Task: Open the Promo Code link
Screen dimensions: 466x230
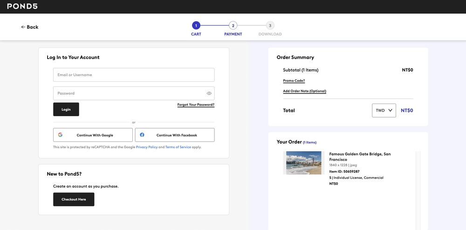Action: pos(294,81)
